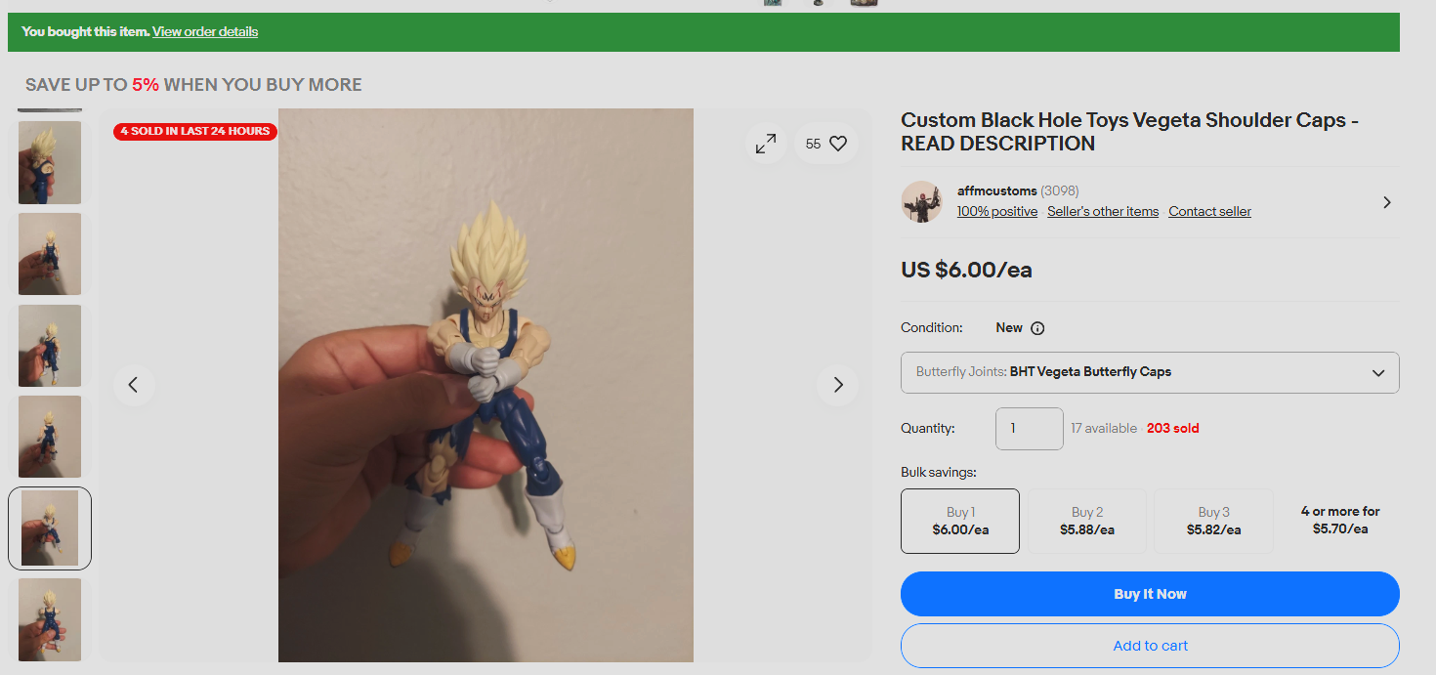
Task: Add item to watchlist with heart icon
Action: click(x=826, y=144)
